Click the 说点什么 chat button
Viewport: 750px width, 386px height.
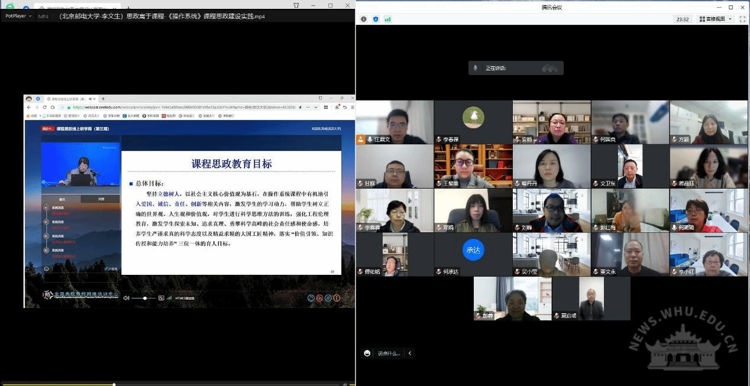coord(389,353)
